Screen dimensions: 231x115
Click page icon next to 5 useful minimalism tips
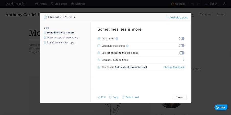[x=45, y=43]
